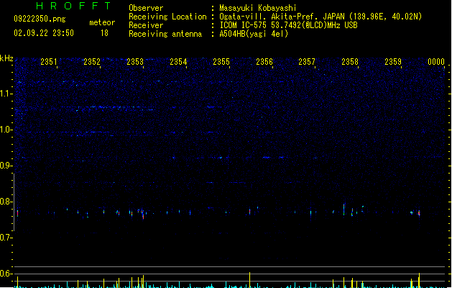Click the HROFFT title text
The width and height of the screenshot is (452, 288).
pos(74,6)
